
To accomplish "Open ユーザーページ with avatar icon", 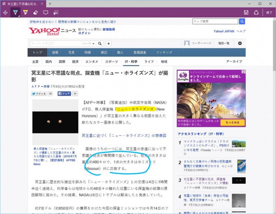I will pos(198,43).
